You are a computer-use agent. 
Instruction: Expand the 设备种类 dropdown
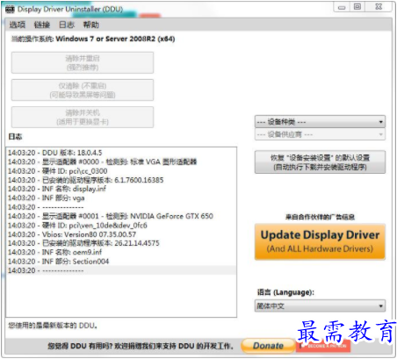(x=320, y=122)
